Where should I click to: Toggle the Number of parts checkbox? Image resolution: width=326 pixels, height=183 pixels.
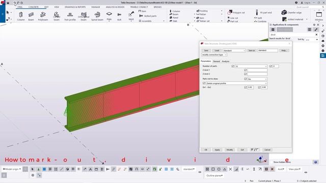pyautogui.click(x=233, y=66)
